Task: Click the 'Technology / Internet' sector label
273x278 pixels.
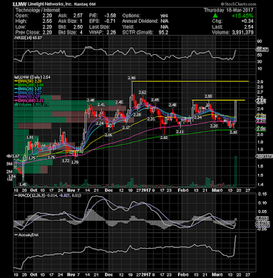Action: tap(38, 10)
